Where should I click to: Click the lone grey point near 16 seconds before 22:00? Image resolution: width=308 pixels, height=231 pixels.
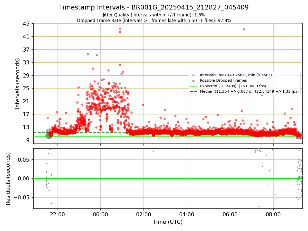point(48,118)
